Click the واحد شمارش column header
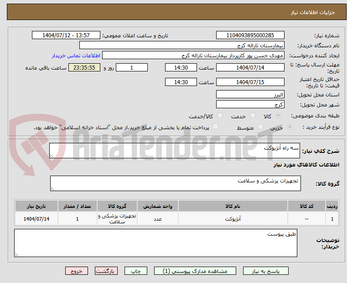Screen dimensions: 347x283 click(158, 206)
